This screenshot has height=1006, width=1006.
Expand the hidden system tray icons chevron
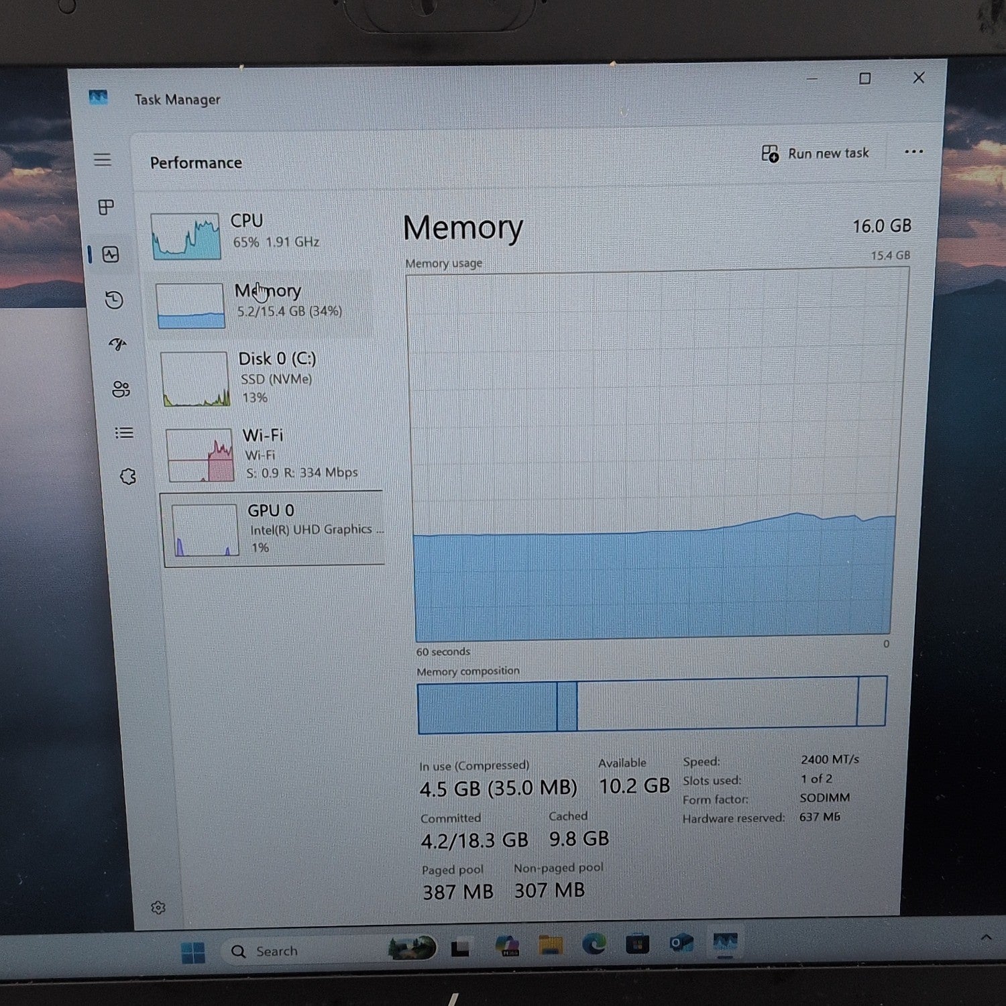(x=986, y=938)
